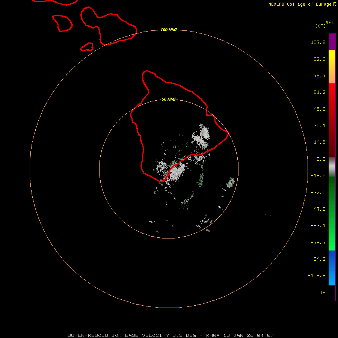338x338 pixels.
Task: Click the 30.1 velocity scale value
Action: pyautogui.click(x=320, y=126)
